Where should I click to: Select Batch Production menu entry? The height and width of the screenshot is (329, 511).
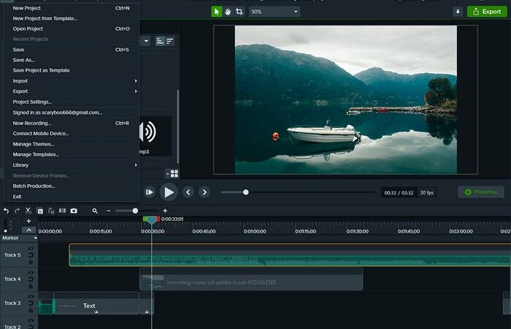(34, 186)
